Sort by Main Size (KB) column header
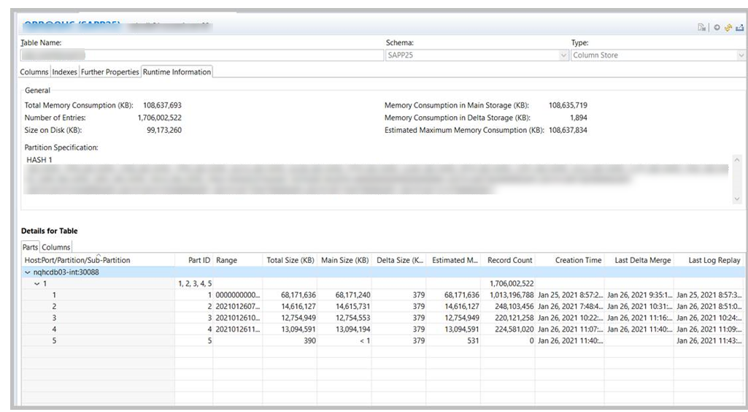 click(344, 260)
